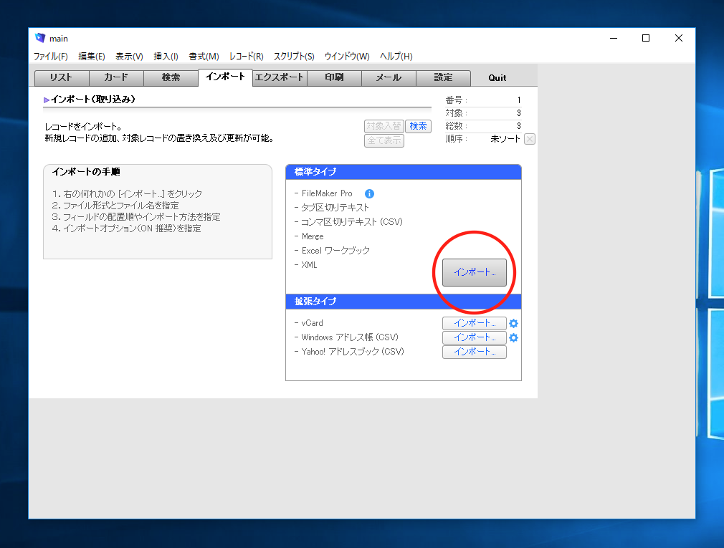Screen dimensions: 724x548
Task: Click the purple triangle beside インポート heading
Action: tap(47, 100)
